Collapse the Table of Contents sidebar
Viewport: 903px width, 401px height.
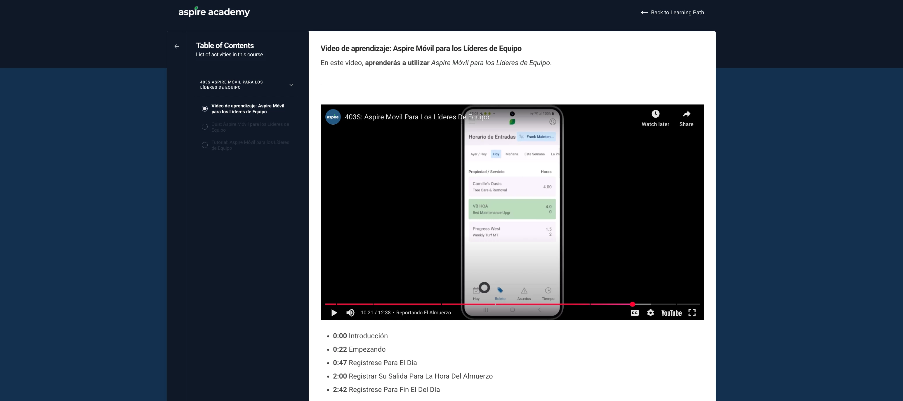coord(176,47)
